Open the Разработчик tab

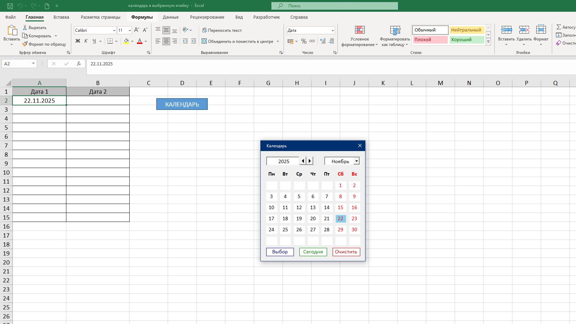pos(267,17)
